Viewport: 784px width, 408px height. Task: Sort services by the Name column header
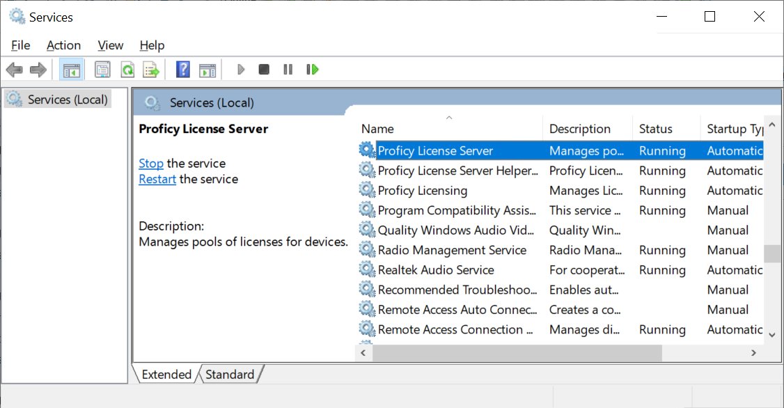pos(450,129)
